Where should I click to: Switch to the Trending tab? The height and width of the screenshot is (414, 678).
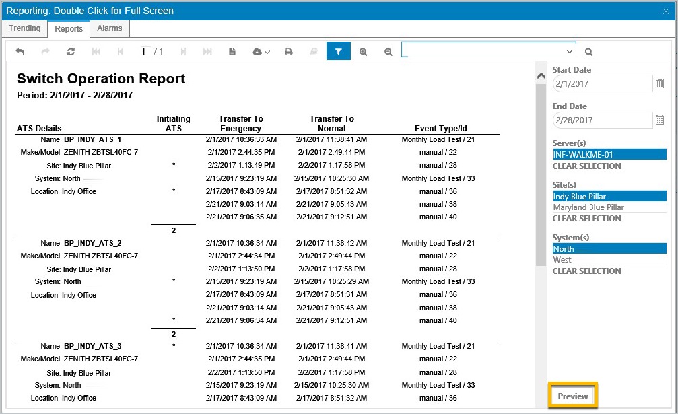point(25,28)
